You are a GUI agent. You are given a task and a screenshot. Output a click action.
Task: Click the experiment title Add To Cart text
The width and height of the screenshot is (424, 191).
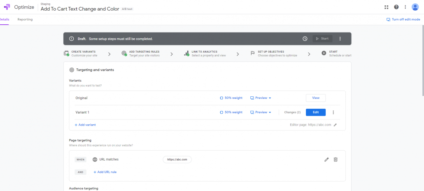[x=80, y=9]
